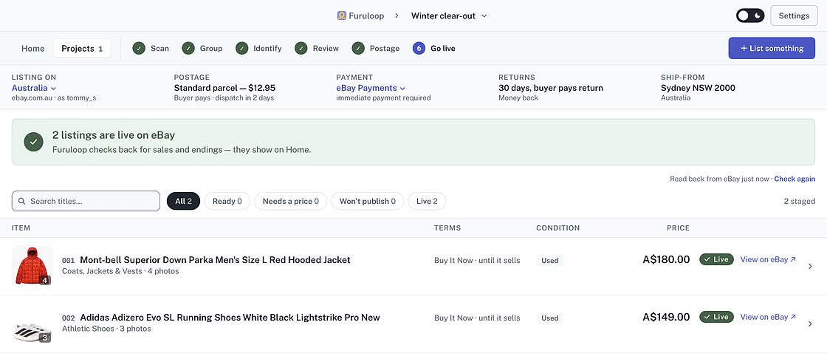Click the A$149.00 price
Image resolution: width=827 pixels, height=359 pixels.
click(666, 317)
